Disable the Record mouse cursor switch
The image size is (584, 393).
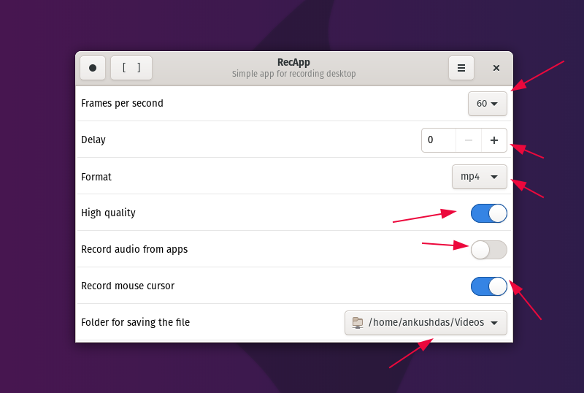pos(488,286)
